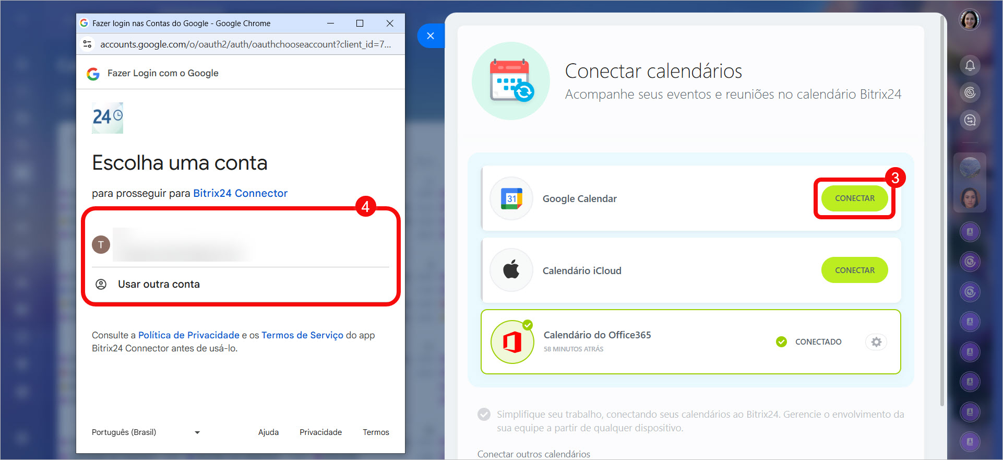Click the user-circle icon beside Usar outra conta
Screen dimensions: 1003x460
pyautogui.click(x=101, y=284)
